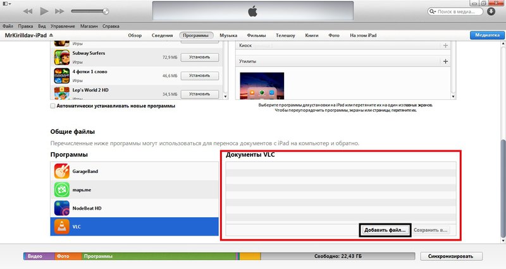
Task: Click the Добавить файл button
Action: click(385, 230)
